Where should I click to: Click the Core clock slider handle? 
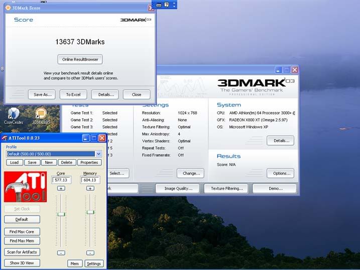61,214
